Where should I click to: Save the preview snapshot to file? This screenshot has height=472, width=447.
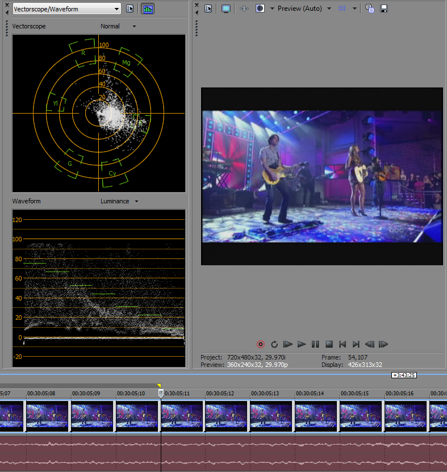tap(384, 9)
